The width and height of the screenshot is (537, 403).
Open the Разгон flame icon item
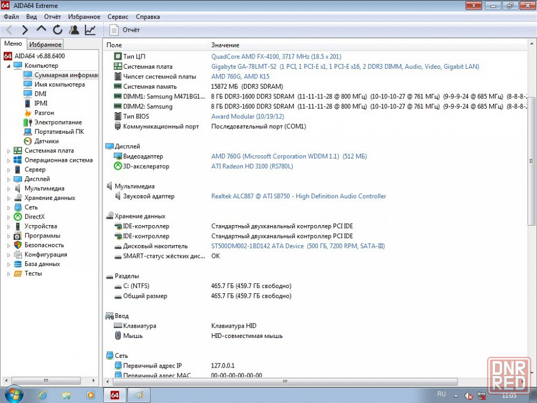pyautogui.click(x=28, y=113)
